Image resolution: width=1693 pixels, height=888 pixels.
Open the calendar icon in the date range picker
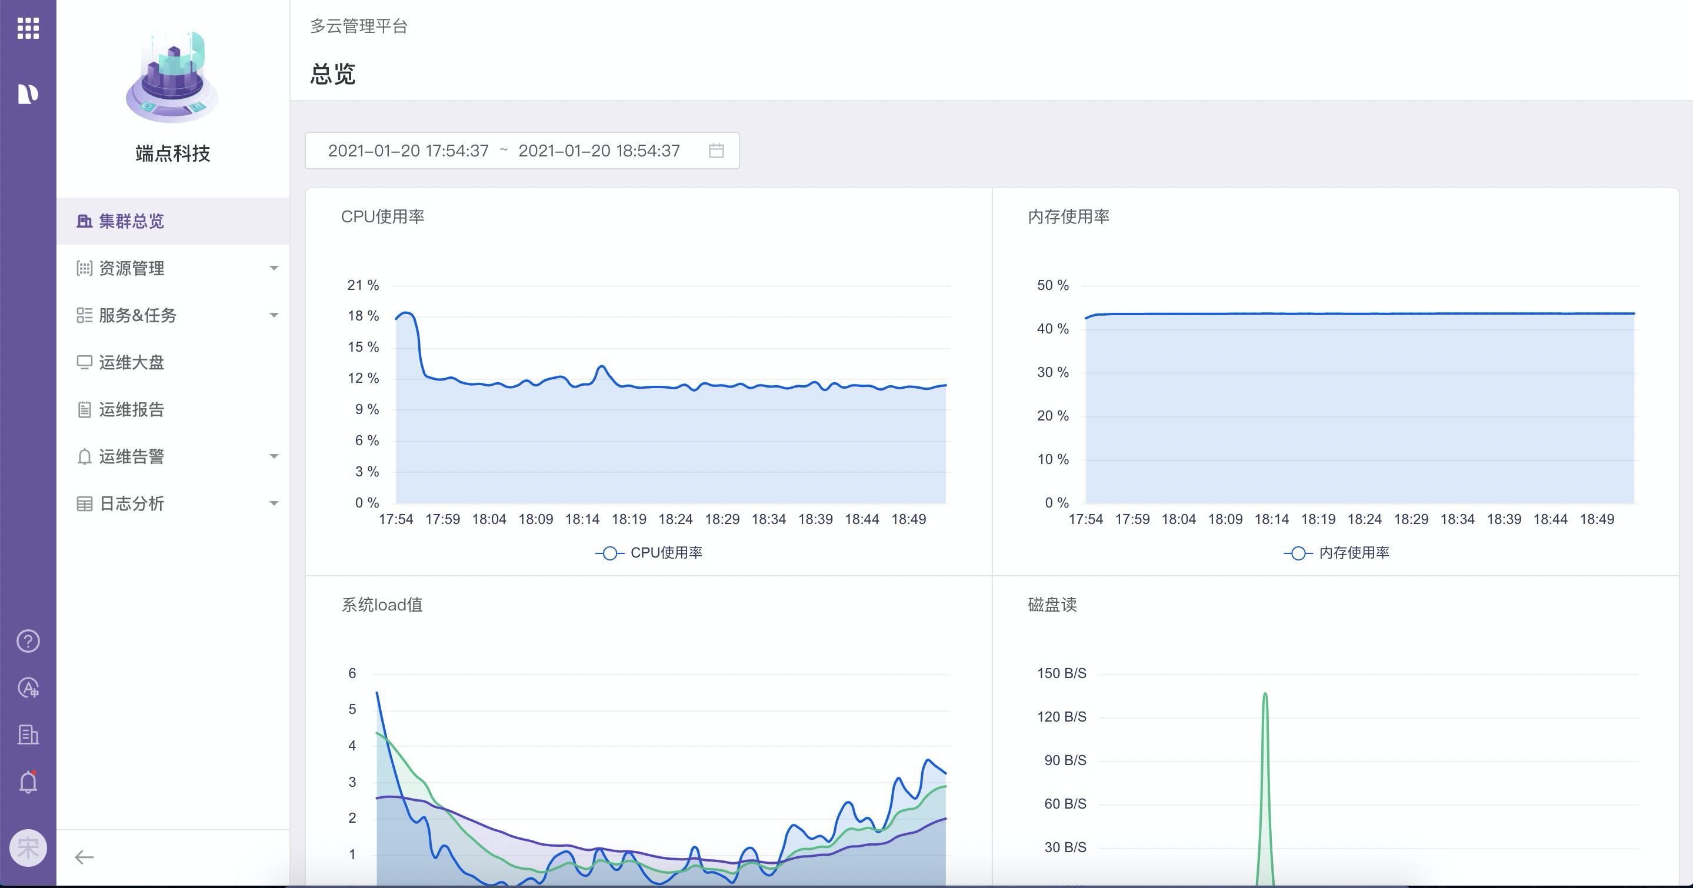pyautogui.click(x=718, y=151)
